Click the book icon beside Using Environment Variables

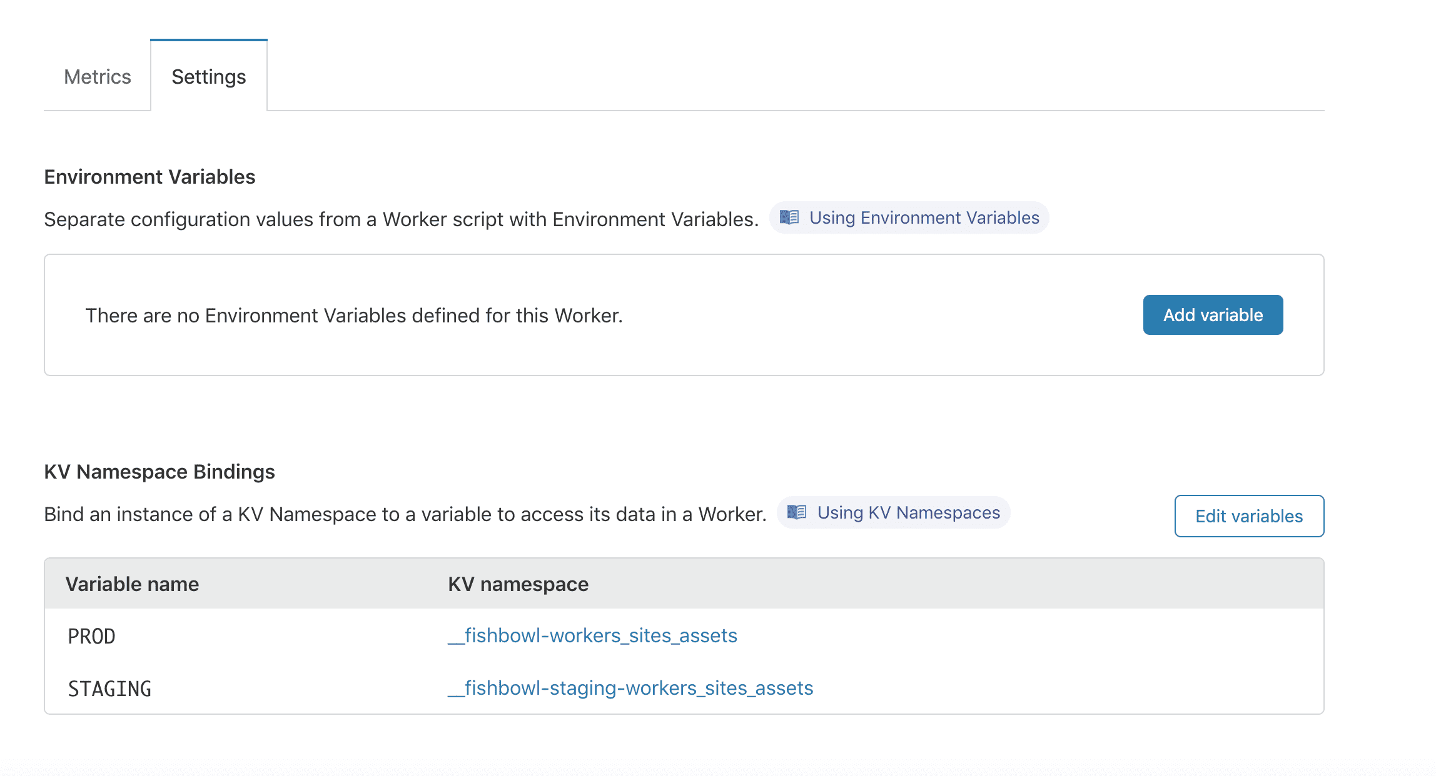click(x=789, y=217)
